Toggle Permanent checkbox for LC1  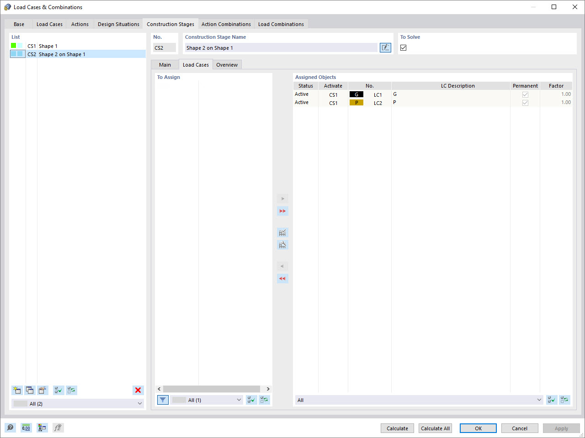[525, 94]
